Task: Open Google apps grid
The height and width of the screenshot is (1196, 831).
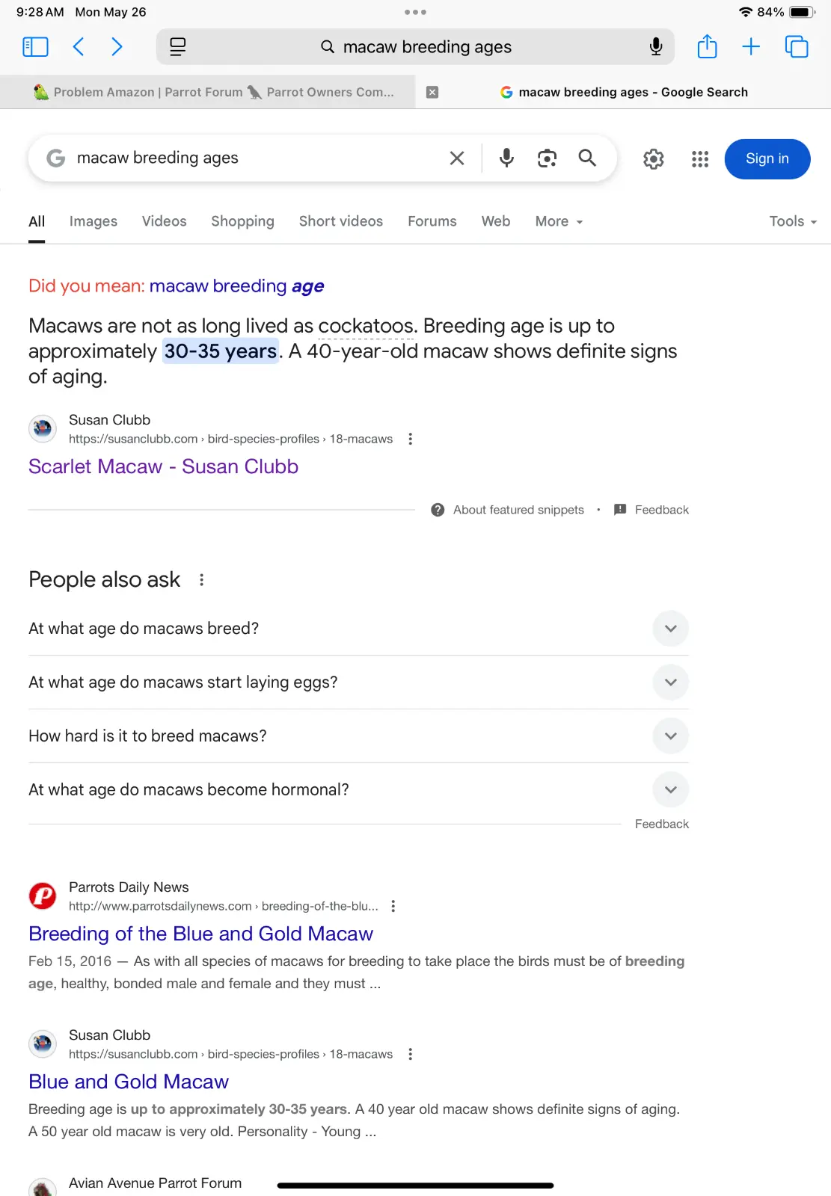Action: (700, 158)
